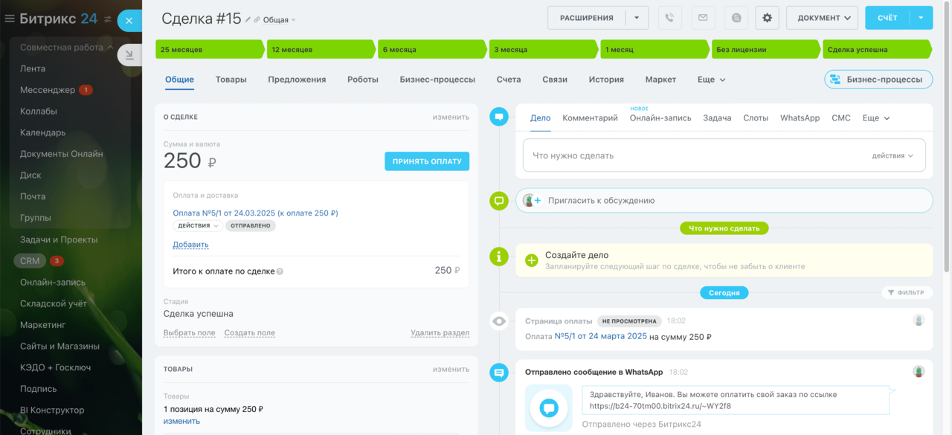Focus the Что нужно сделать input field
Viewport: 952px width, 435px height.
[x=724, y=156]
